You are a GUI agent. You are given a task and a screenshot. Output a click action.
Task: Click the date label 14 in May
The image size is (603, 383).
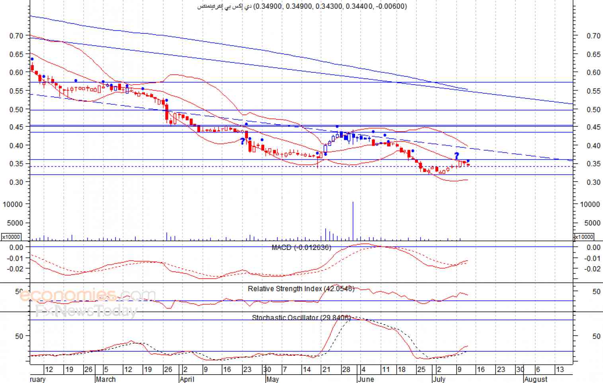tap(307, 369)
